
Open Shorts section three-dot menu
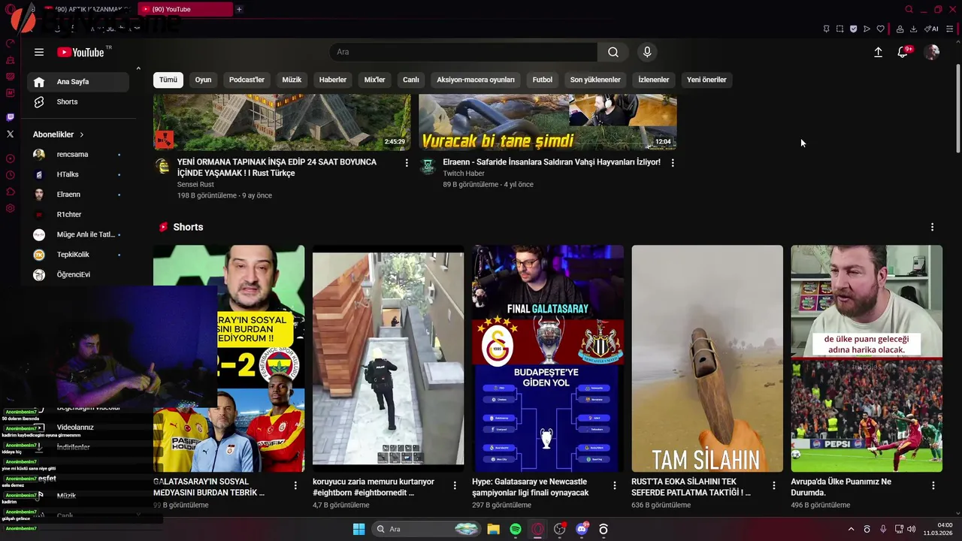[932, 227]
